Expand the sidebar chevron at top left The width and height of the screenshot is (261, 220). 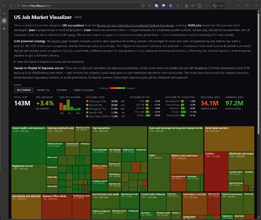click(x=4, y=13)
